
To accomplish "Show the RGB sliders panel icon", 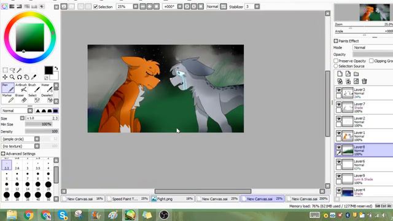I will 12,6.
